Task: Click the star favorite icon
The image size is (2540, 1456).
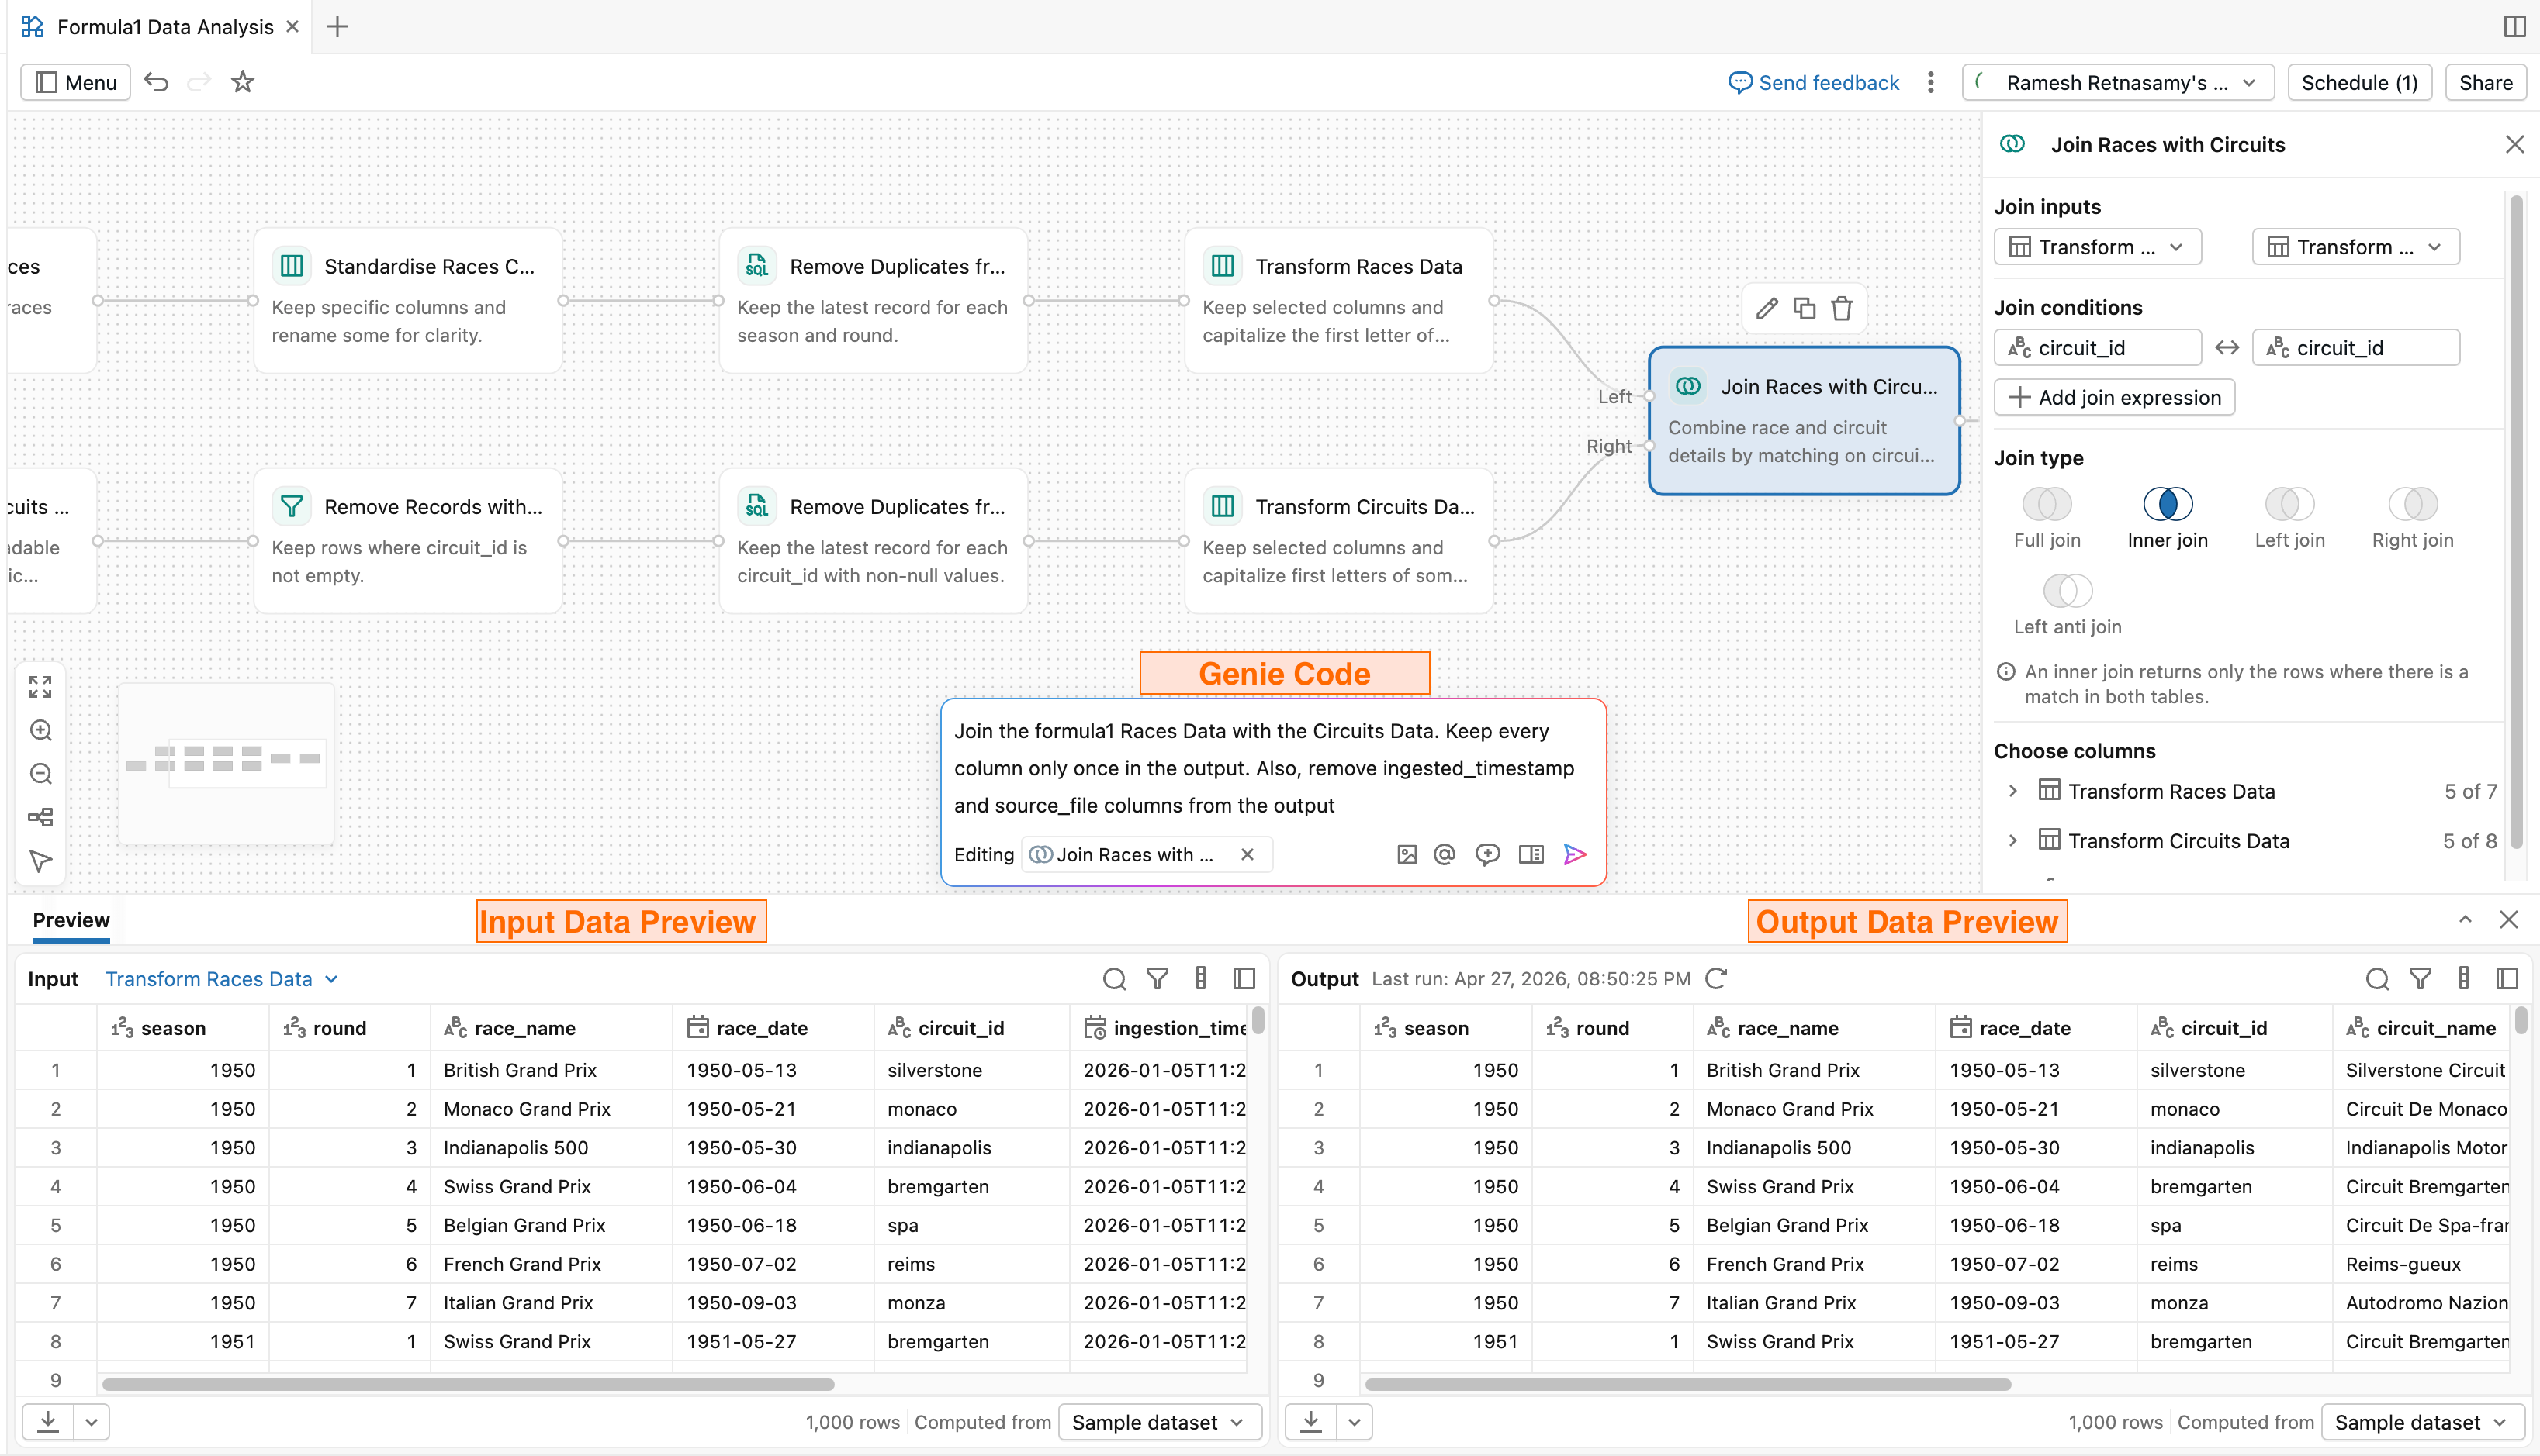Action: pyautogui.click(x=242, y=82)
